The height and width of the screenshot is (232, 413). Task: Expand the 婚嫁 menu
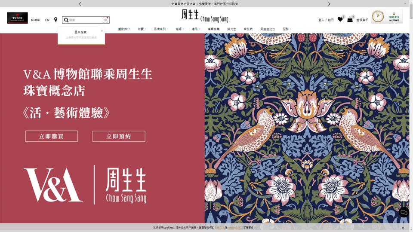click(180, 29)
